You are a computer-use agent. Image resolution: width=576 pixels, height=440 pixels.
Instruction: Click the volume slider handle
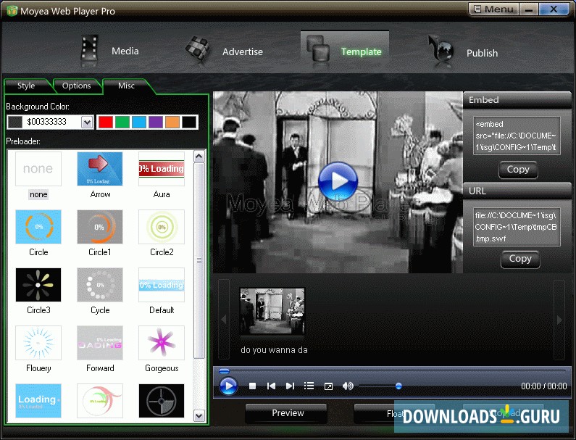tap(398, 386)
